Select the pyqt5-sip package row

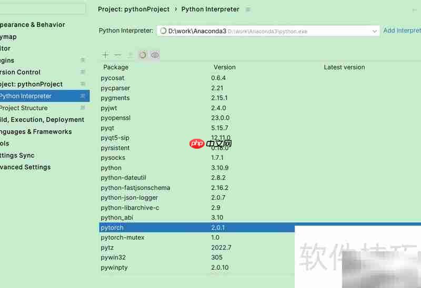tap(260, 138)
